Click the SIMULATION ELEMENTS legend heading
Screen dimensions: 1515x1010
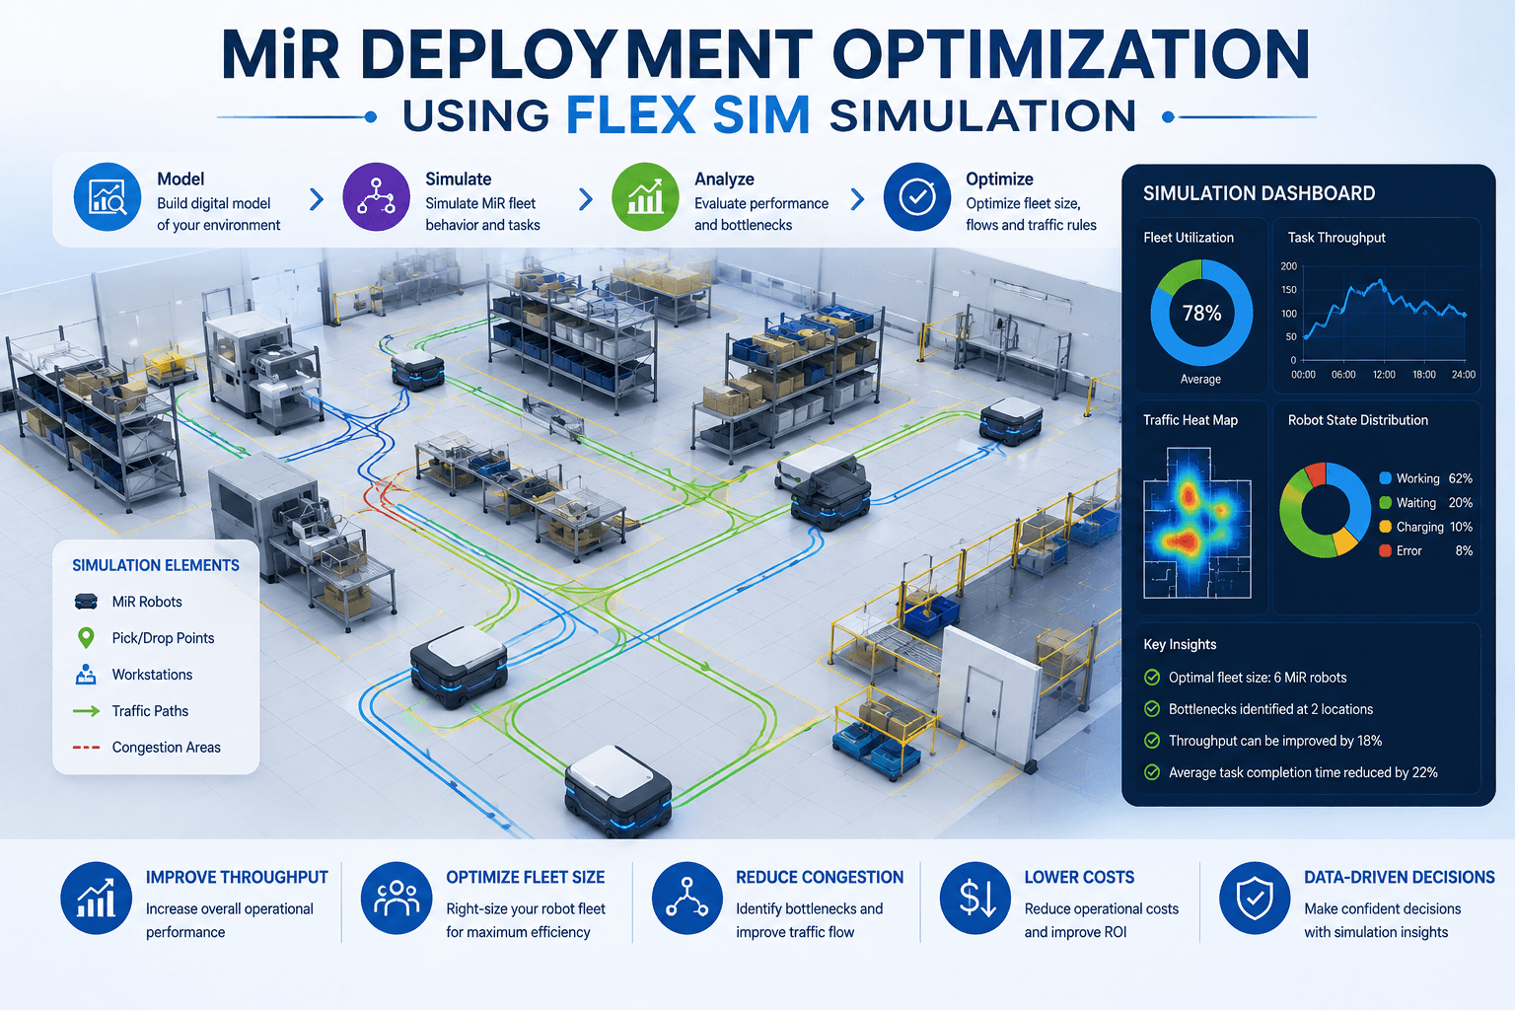[x=156, y=565]
